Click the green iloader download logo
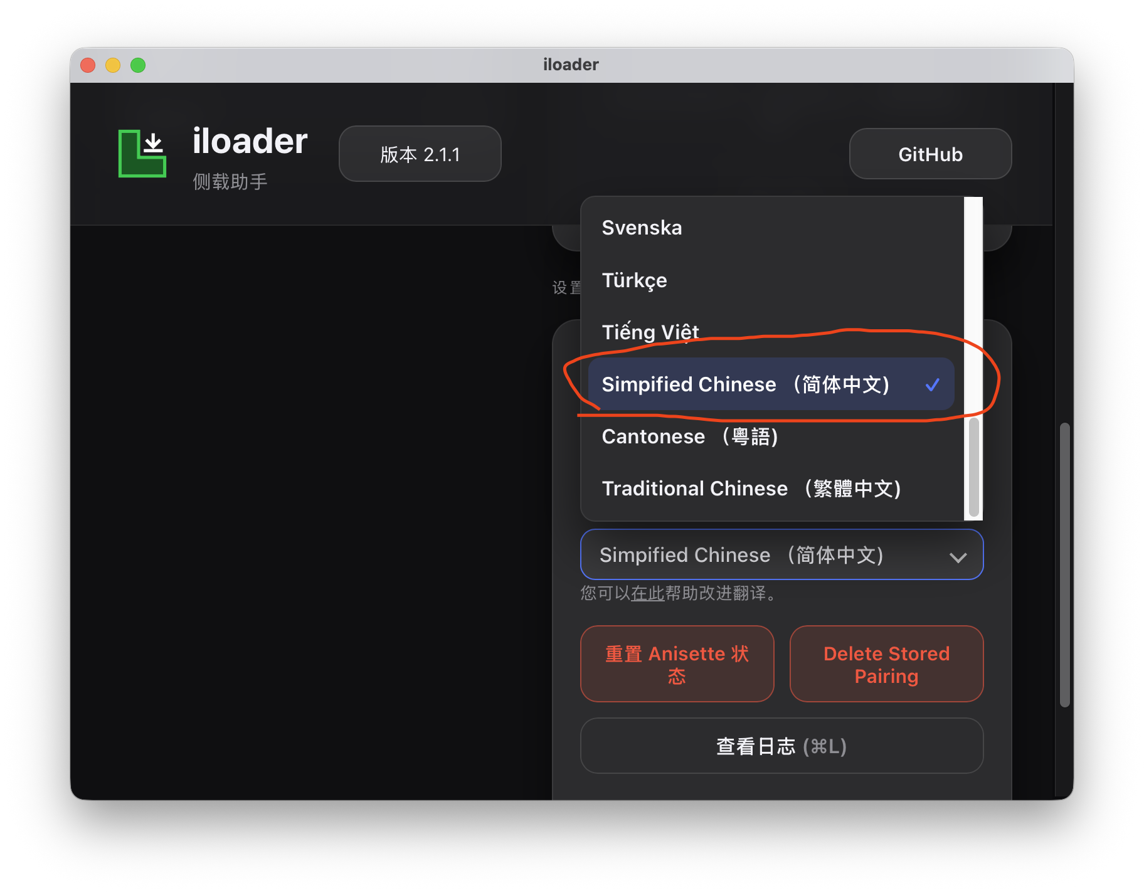The image size is (1144, 893). tap(142, 154)
